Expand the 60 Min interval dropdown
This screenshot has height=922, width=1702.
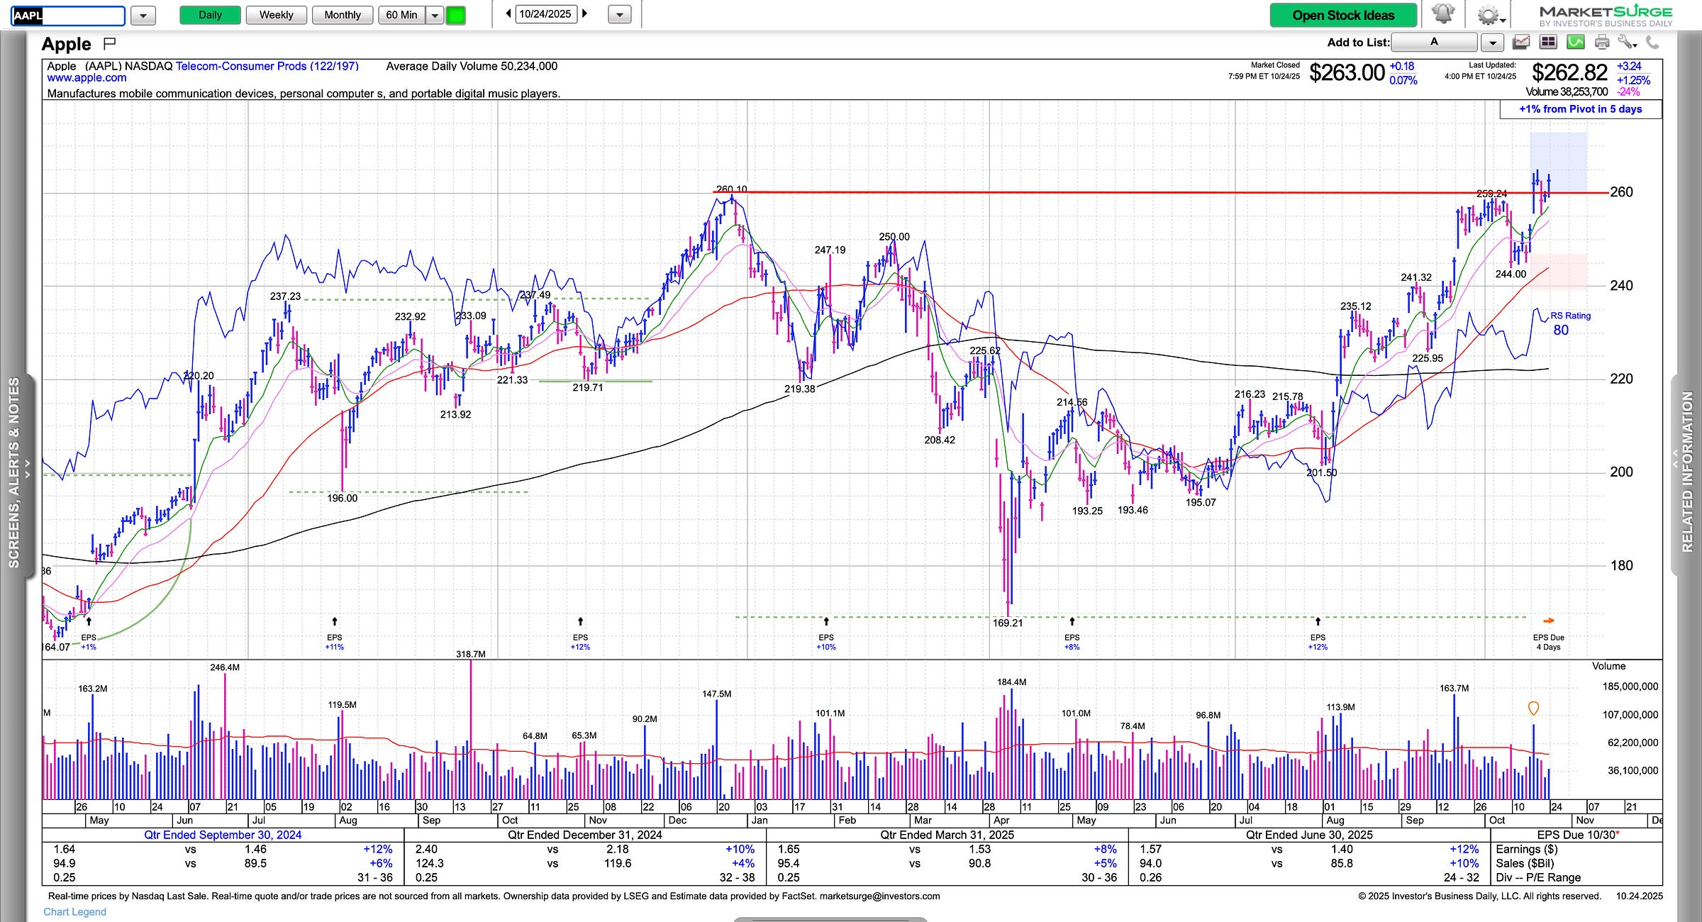coord(435,15)
